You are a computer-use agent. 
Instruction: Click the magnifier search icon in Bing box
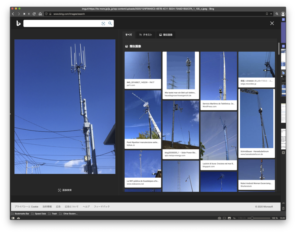click(110, 23)
